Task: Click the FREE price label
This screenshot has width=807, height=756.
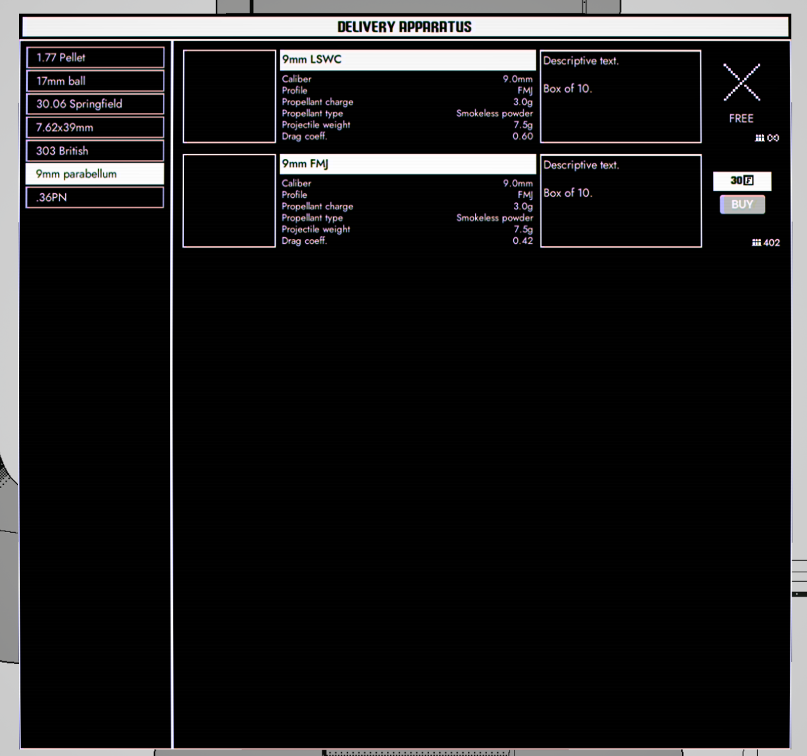Action: 741,119
